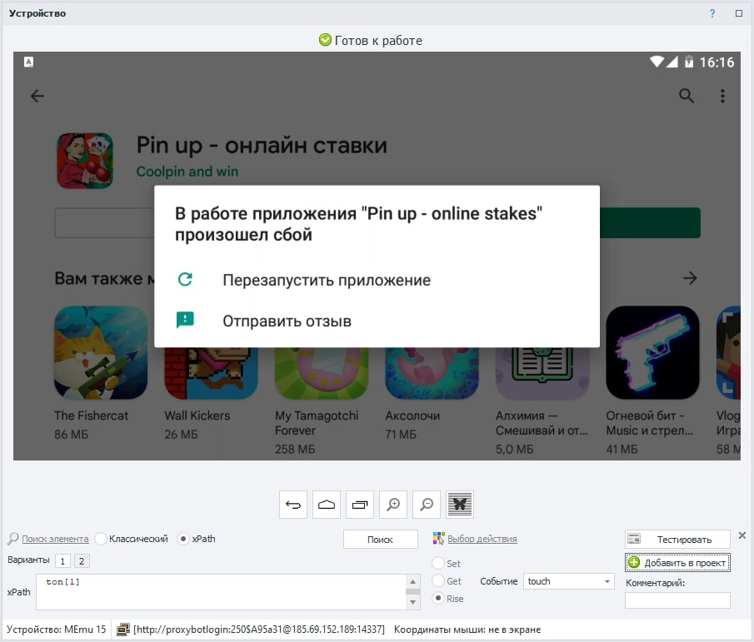Click 'Wall Kickers' app title
Image resolution: width=754 pixels, height=642 pixels.
(197, 416)
